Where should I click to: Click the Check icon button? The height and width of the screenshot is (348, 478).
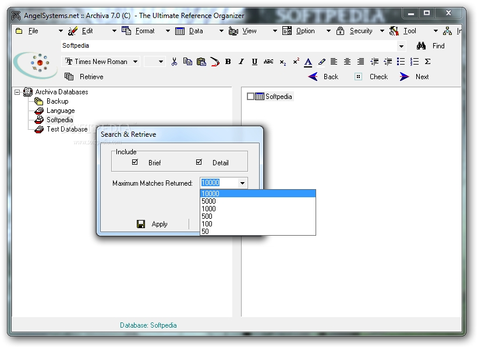(358, 76)
